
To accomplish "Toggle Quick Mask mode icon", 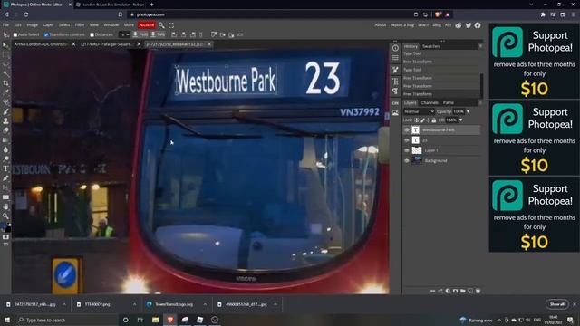I will 5,237.
